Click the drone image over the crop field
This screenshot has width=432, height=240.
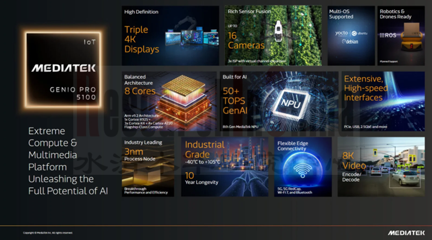click(x=279, y=31)
